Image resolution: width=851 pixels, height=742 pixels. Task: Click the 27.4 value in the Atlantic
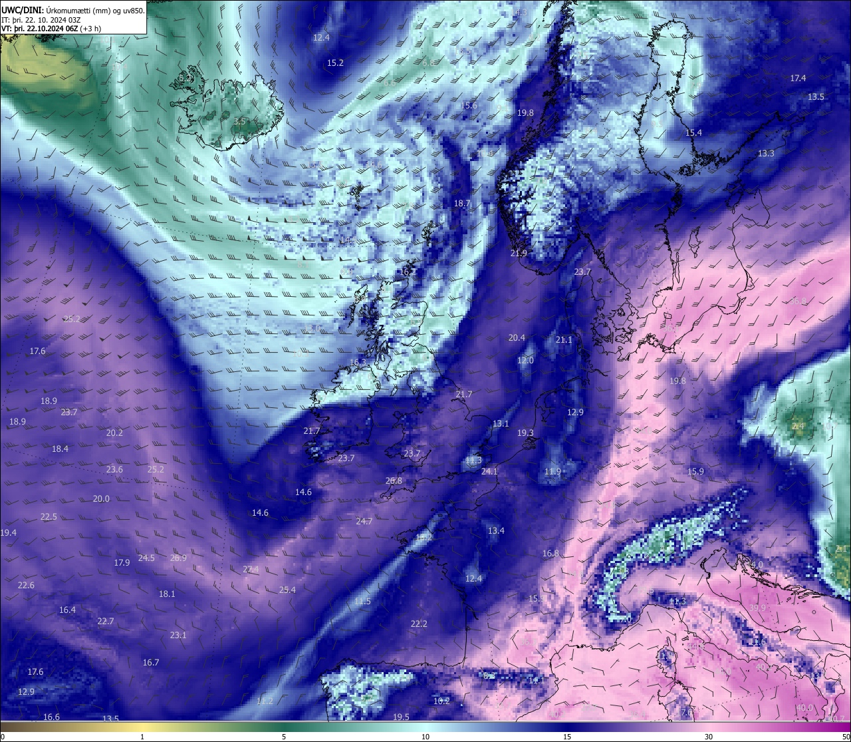tap(251, 570)
